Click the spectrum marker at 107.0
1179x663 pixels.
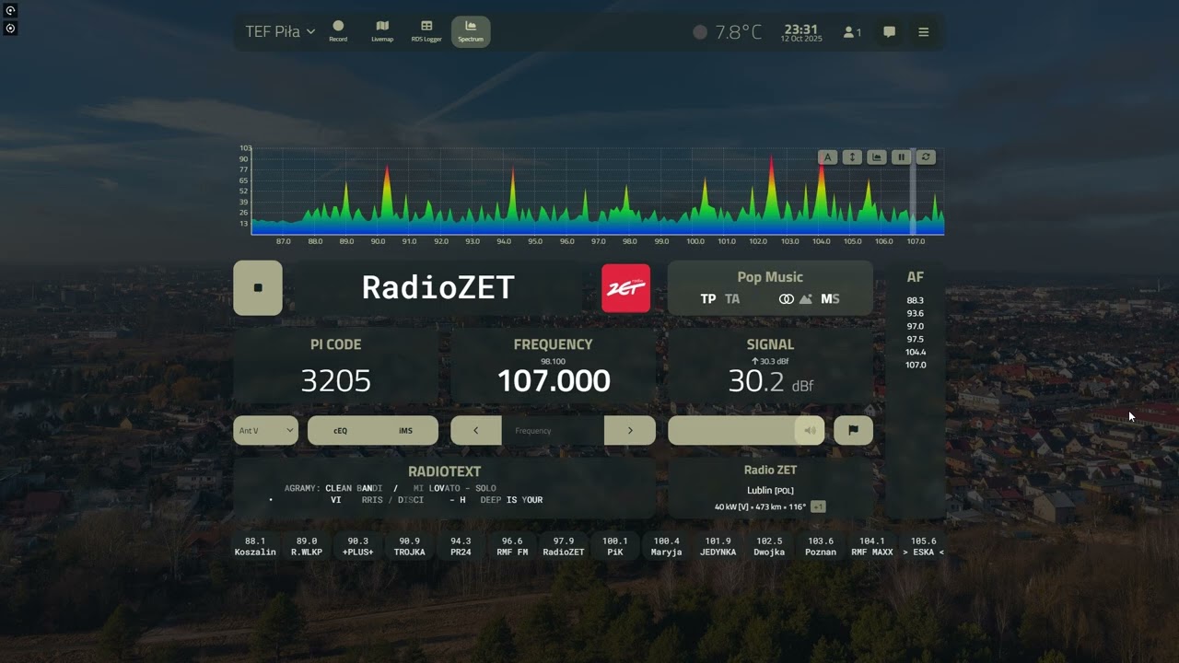[x=914, y=190]
